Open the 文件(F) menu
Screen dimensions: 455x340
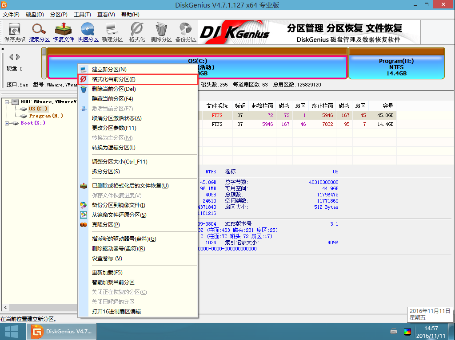[x=11, y=15]
